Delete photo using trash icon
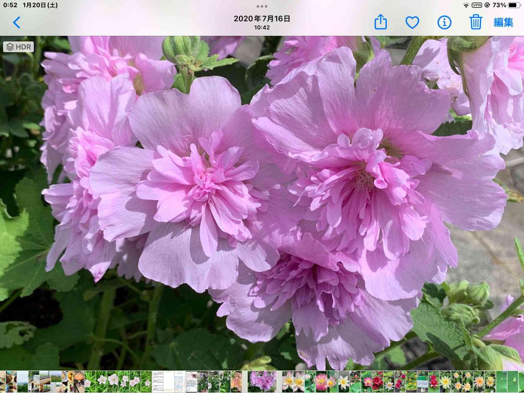The width and height of the screenshot is (524, 393). [475, 22]
